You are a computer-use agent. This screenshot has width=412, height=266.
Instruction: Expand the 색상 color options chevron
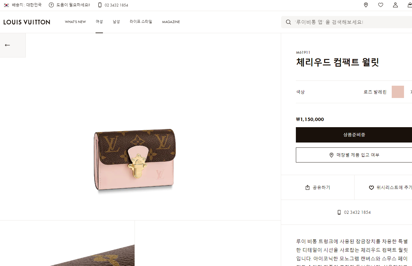pos(411,92)
